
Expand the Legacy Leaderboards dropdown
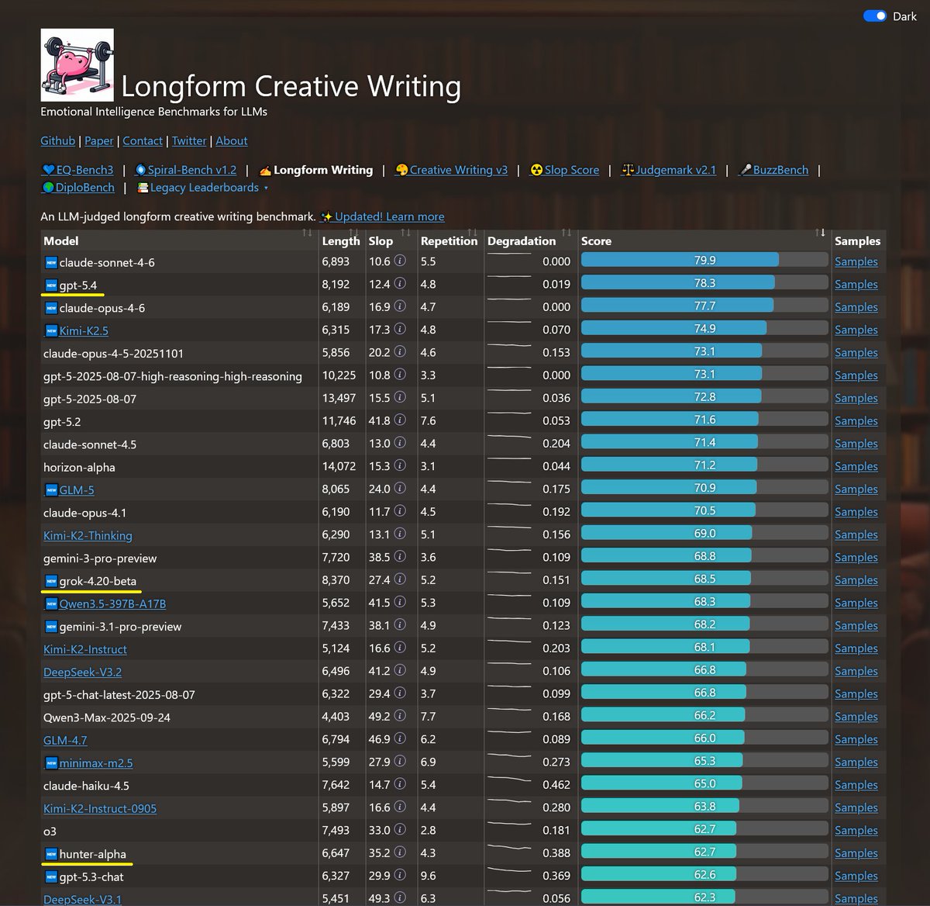coord(202,187)
